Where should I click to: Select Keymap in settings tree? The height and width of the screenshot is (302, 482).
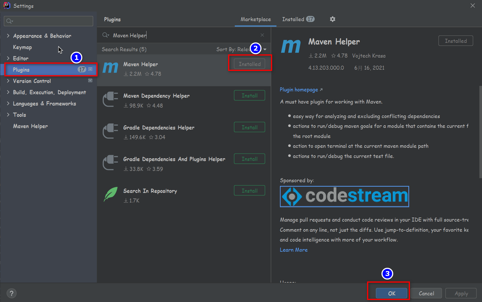[x=22, y=47]
